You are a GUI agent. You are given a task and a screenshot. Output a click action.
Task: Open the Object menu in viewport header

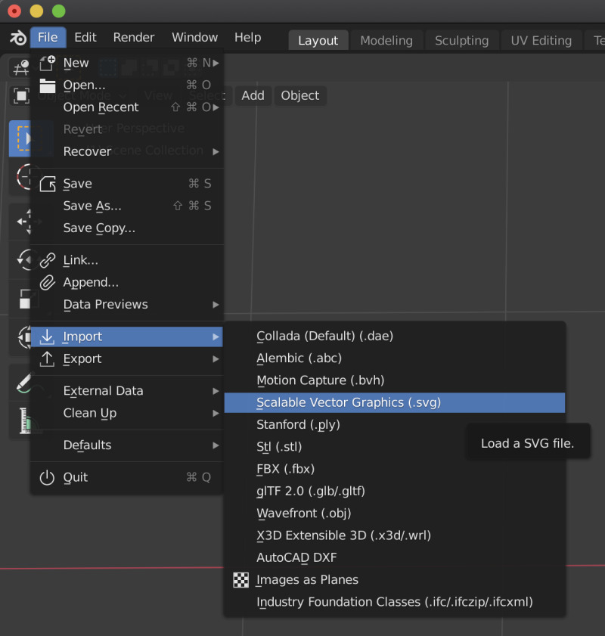pos(300,96)
